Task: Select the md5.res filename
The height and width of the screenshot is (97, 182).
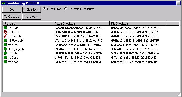Action: point(13,45)
